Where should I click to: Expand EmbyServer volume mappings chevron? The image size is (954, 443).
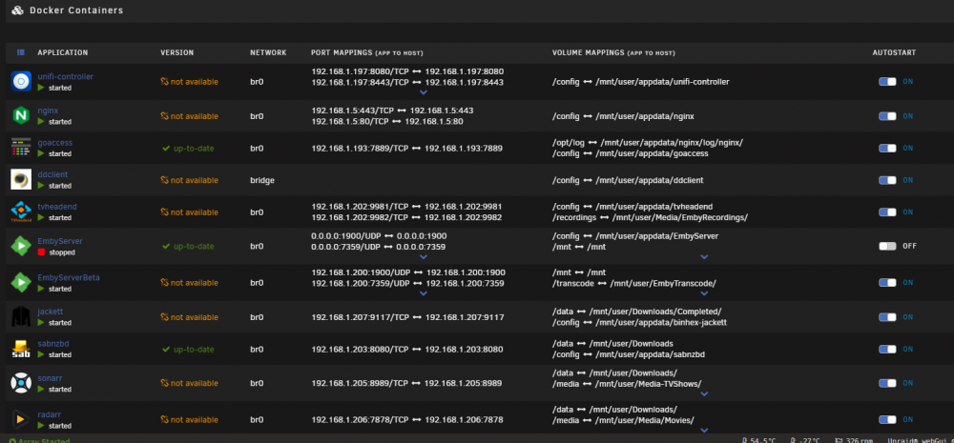[704, 257]
